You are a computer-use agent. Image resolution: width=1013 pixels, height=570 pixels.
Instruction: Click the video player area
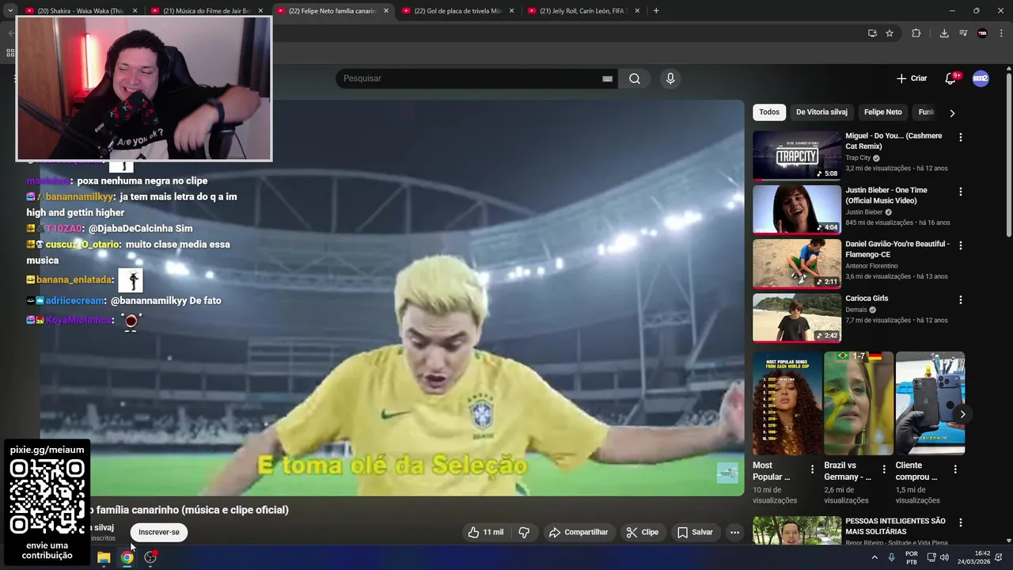point(392,298)
